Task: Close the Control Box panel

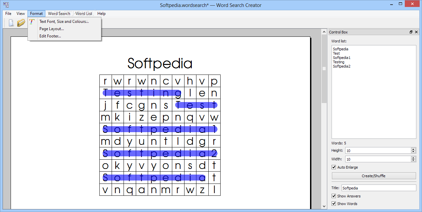Action: 416,32
